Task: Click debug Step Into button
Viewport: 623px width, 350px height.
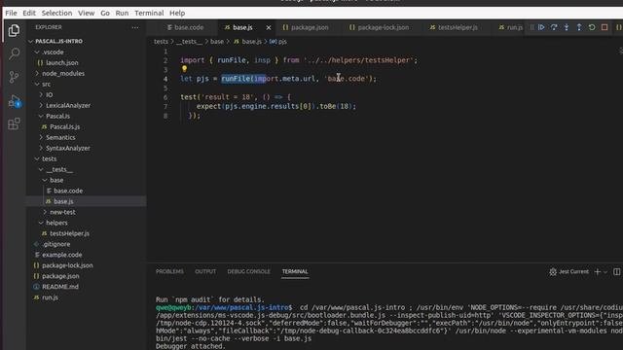Action: pyautogui.click(x=567, y=27)
